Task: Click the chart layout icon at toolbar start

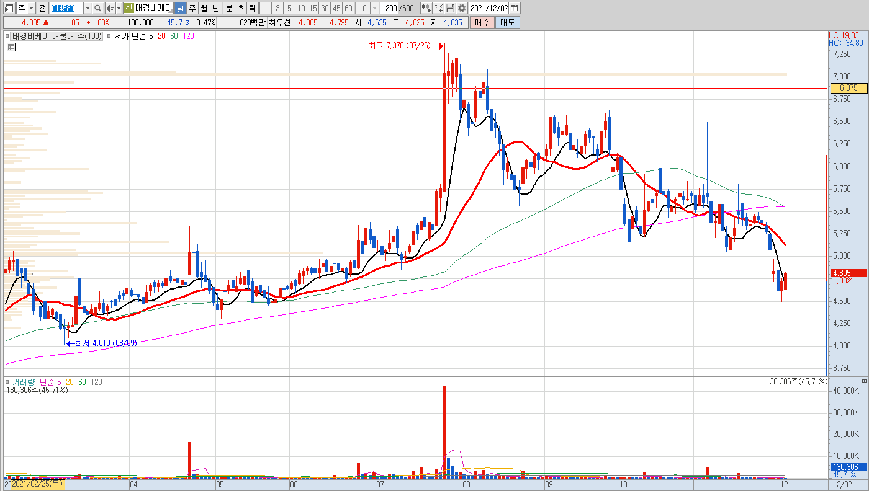Action: 9,8
